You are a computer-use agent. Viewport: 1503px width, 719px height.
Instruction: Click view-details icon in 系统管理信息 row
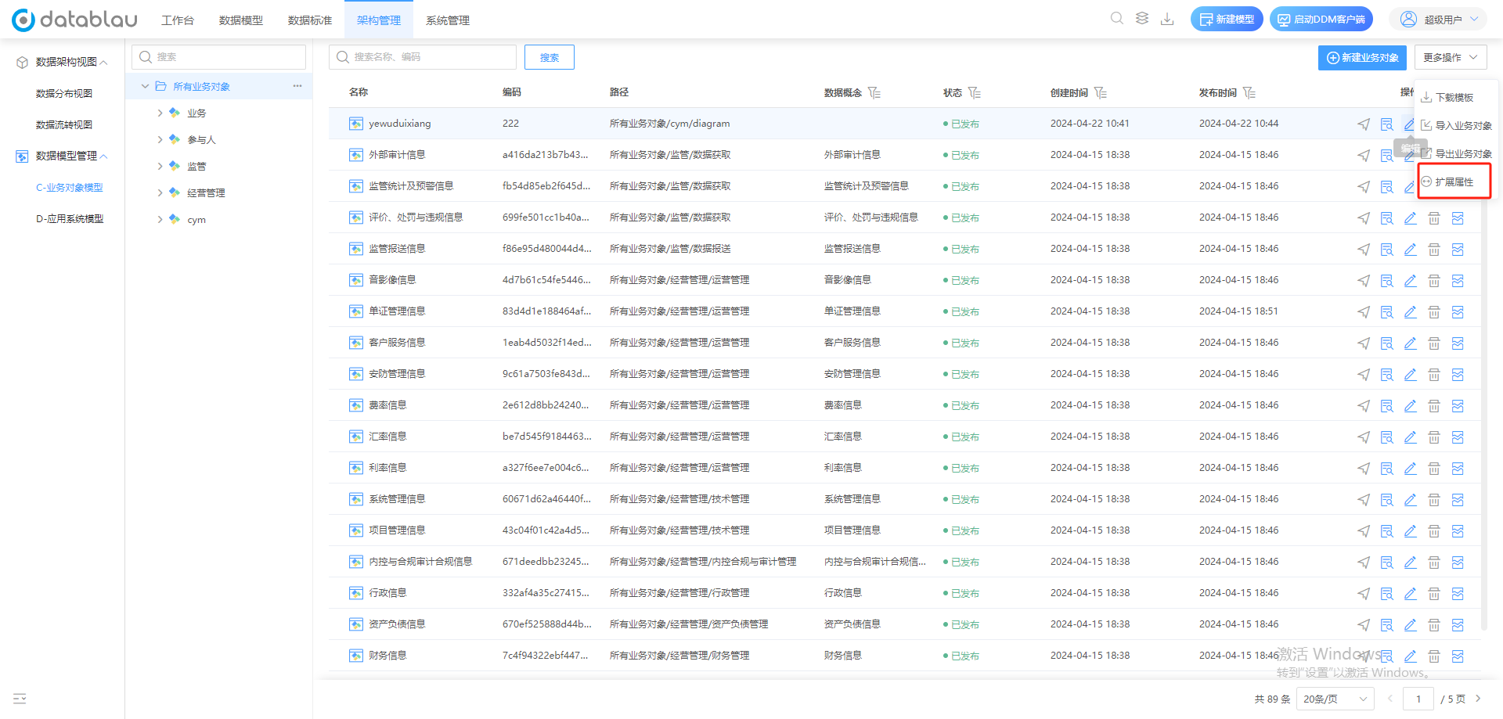coord(1387,500)
